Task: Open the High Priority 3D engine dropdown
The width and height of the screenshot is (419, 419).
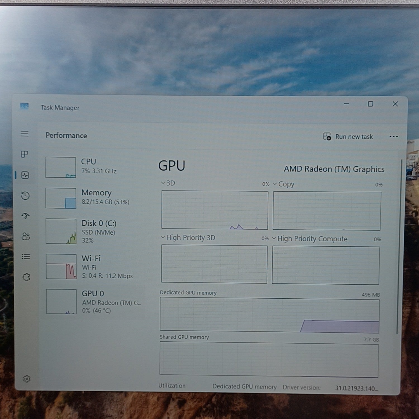Action: click(163, 237)
